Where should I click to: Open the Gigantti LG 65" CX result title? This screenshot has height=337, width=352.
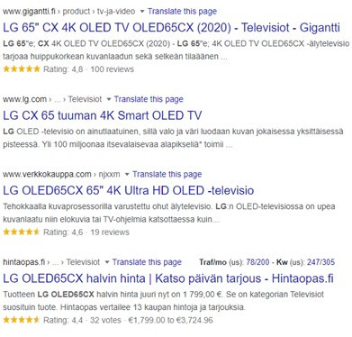pyautogui.click(x=171, y=28)
